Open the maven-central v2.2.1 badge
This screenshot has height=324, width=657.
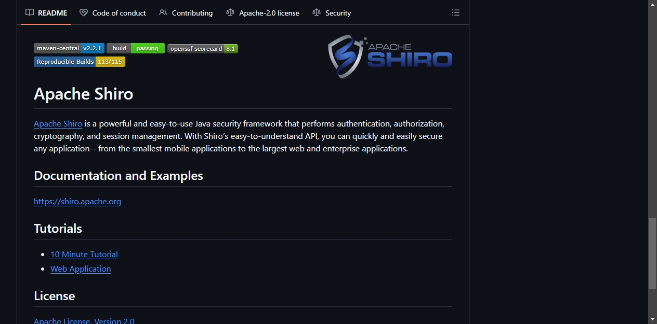(69, 48)
